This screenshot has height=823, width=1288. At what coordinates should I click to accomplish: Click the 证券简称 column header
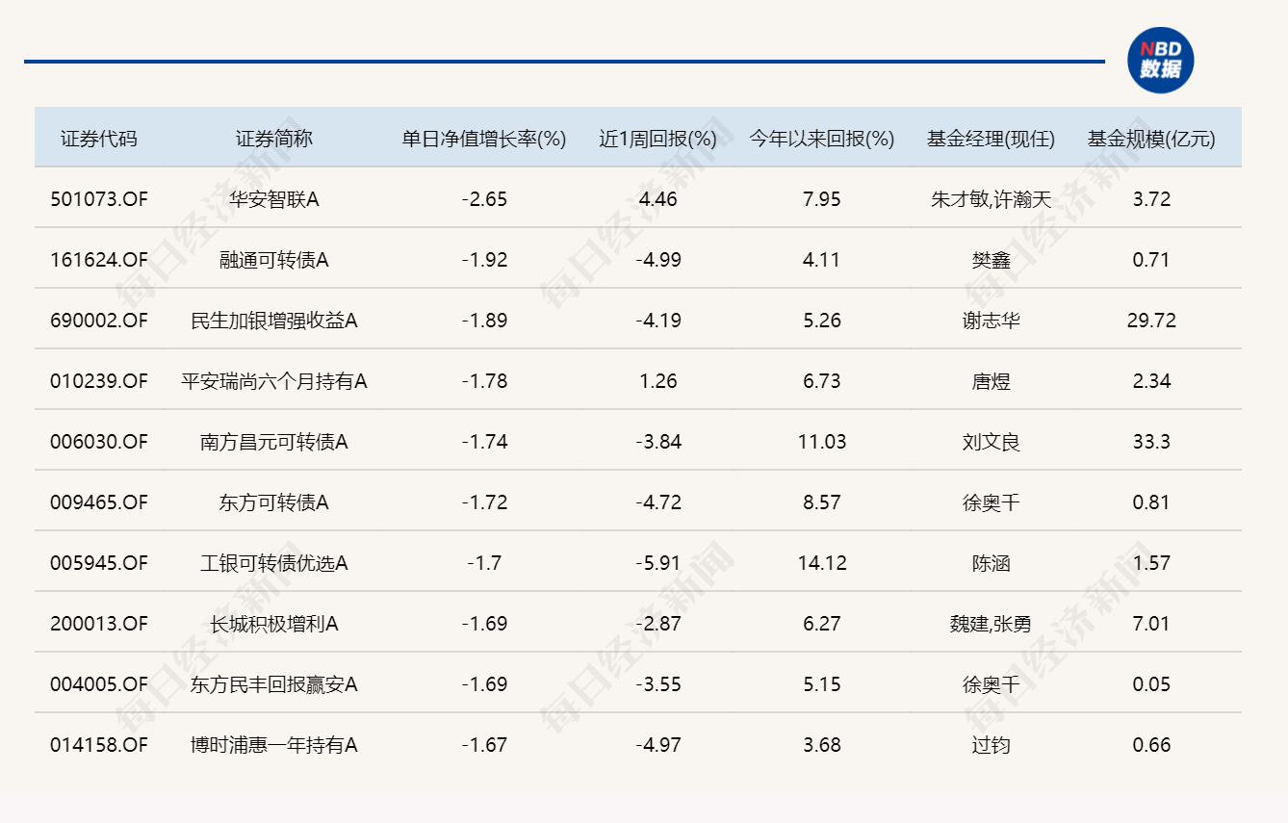point(274,139)
